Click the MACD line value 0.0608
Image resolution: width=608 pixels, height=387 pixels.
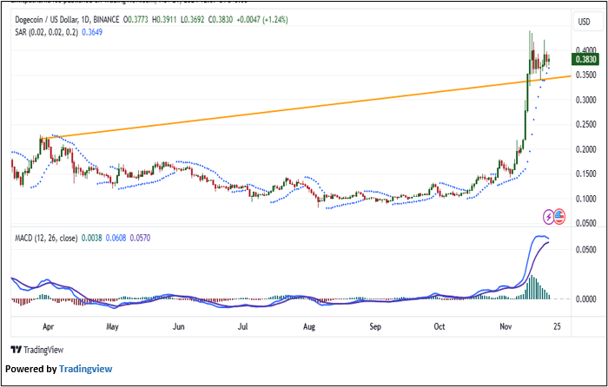(x=116, y=238)
